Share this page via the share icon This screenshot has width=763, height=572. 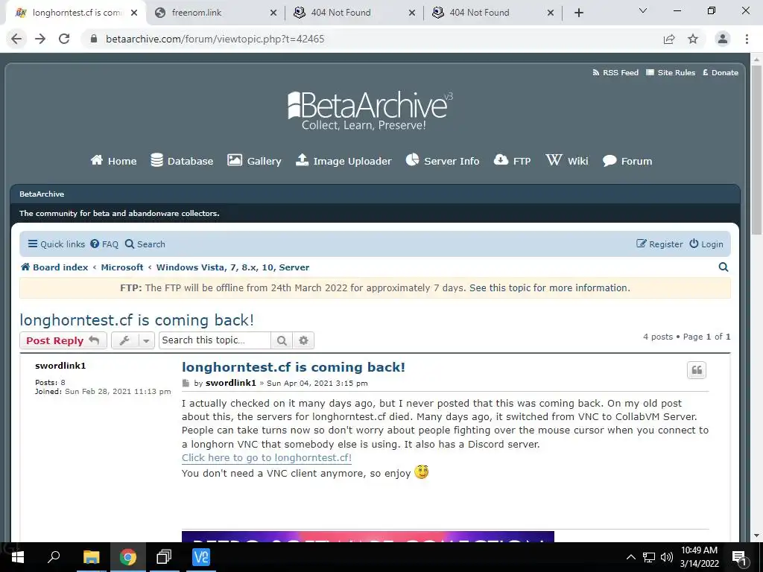click(669, 39)
